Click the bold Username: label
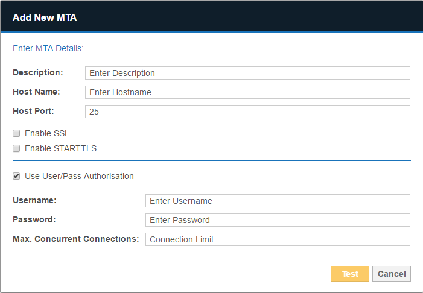423x293 pixels. pos(34,200)
